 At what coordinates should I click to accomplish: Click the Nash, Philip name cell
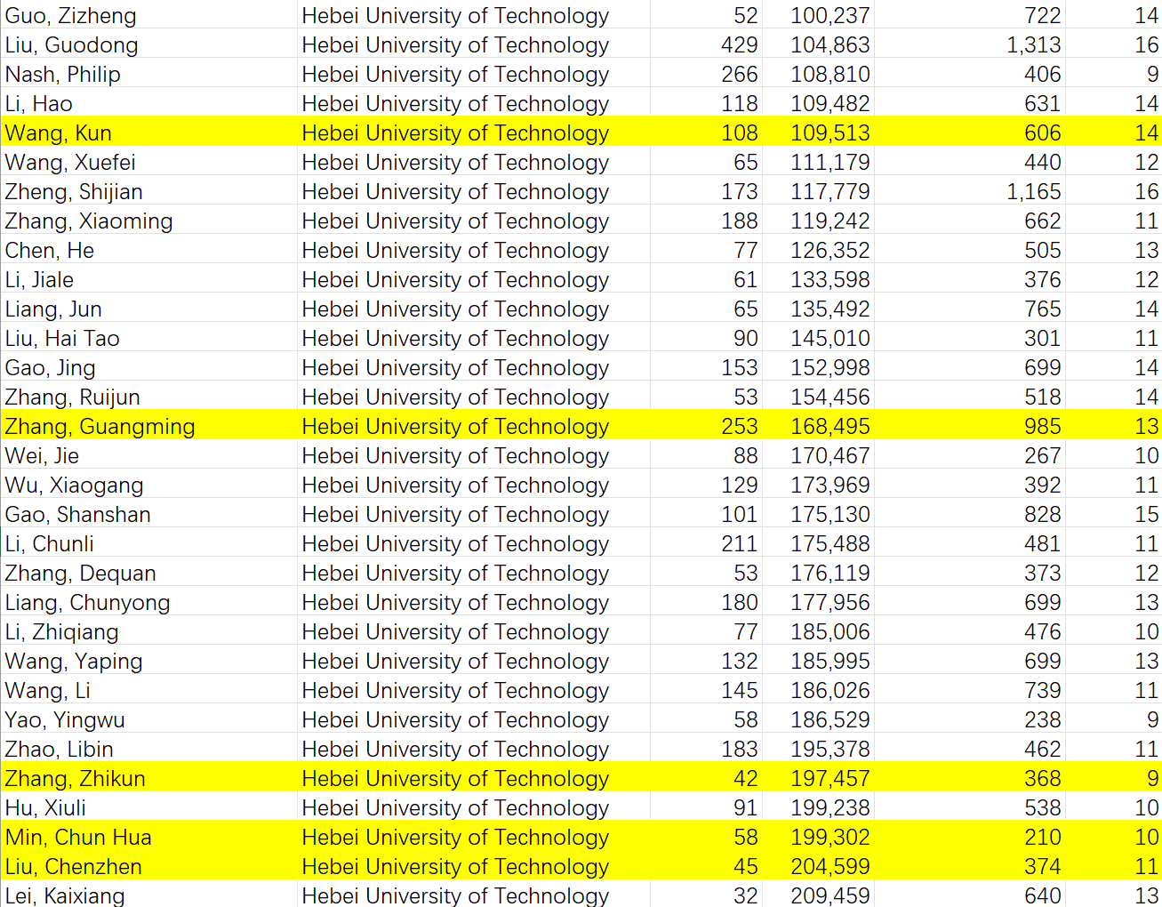tap(63, 75)
